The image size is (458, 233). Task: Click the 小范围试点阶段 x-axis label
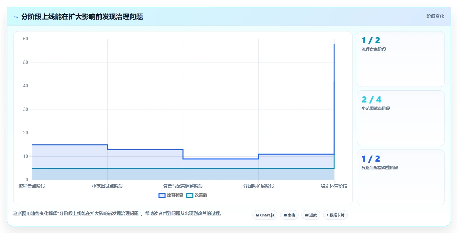107,186
